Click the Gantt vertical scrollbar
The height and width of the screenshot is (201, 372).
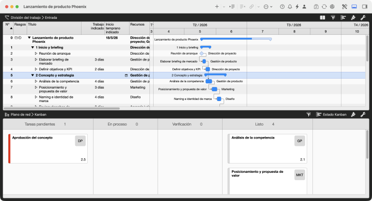(x=367, y=48)
